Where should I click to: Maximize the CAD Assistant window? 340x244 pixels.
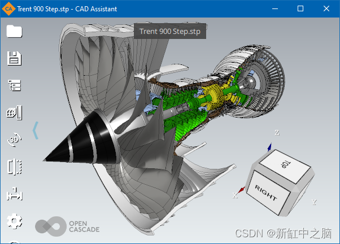300,8
